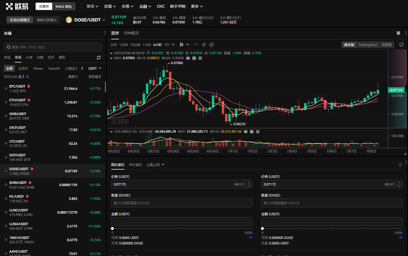Hide the VOLUME indicator via eye icon
408x256 pixels.
pyautogui.click(x=246, y=132)
